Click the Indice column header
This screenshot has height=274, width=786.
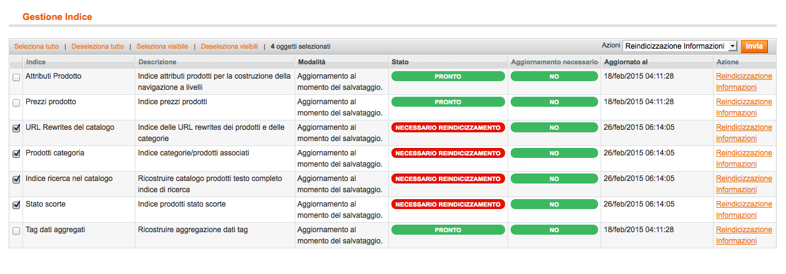(36, 62)
